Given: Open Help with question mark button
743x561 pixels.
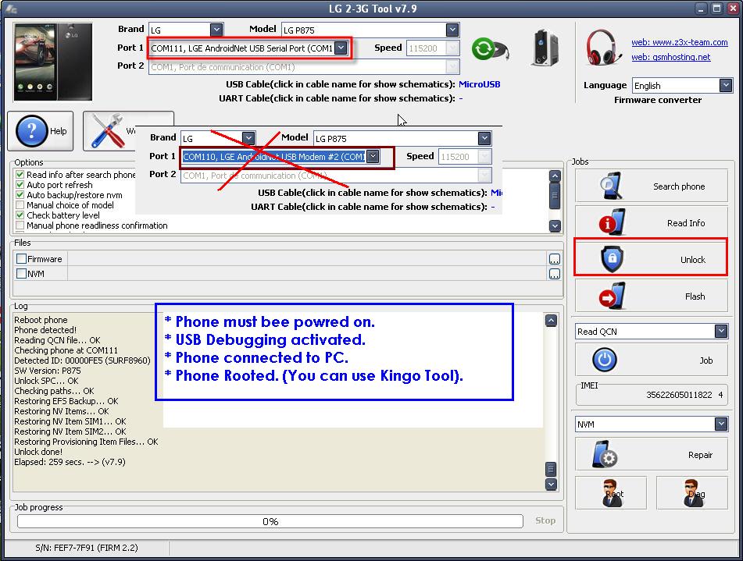Looking at the screenshot, I should pos(41,131).
